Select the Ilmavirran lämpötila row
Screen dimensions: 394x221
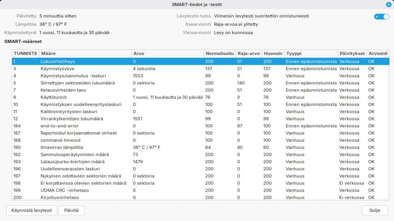click(x=201, y=147)
